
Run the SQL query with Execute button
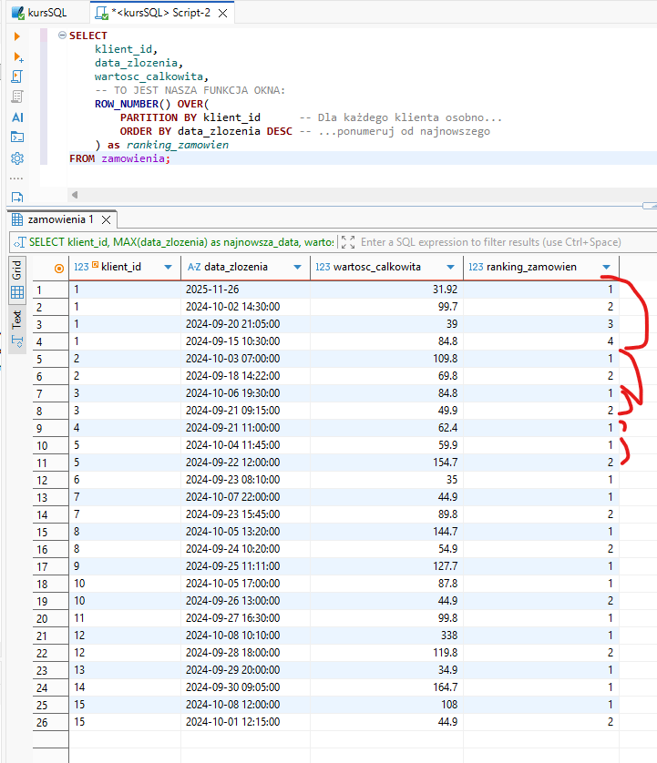[17, 36]
